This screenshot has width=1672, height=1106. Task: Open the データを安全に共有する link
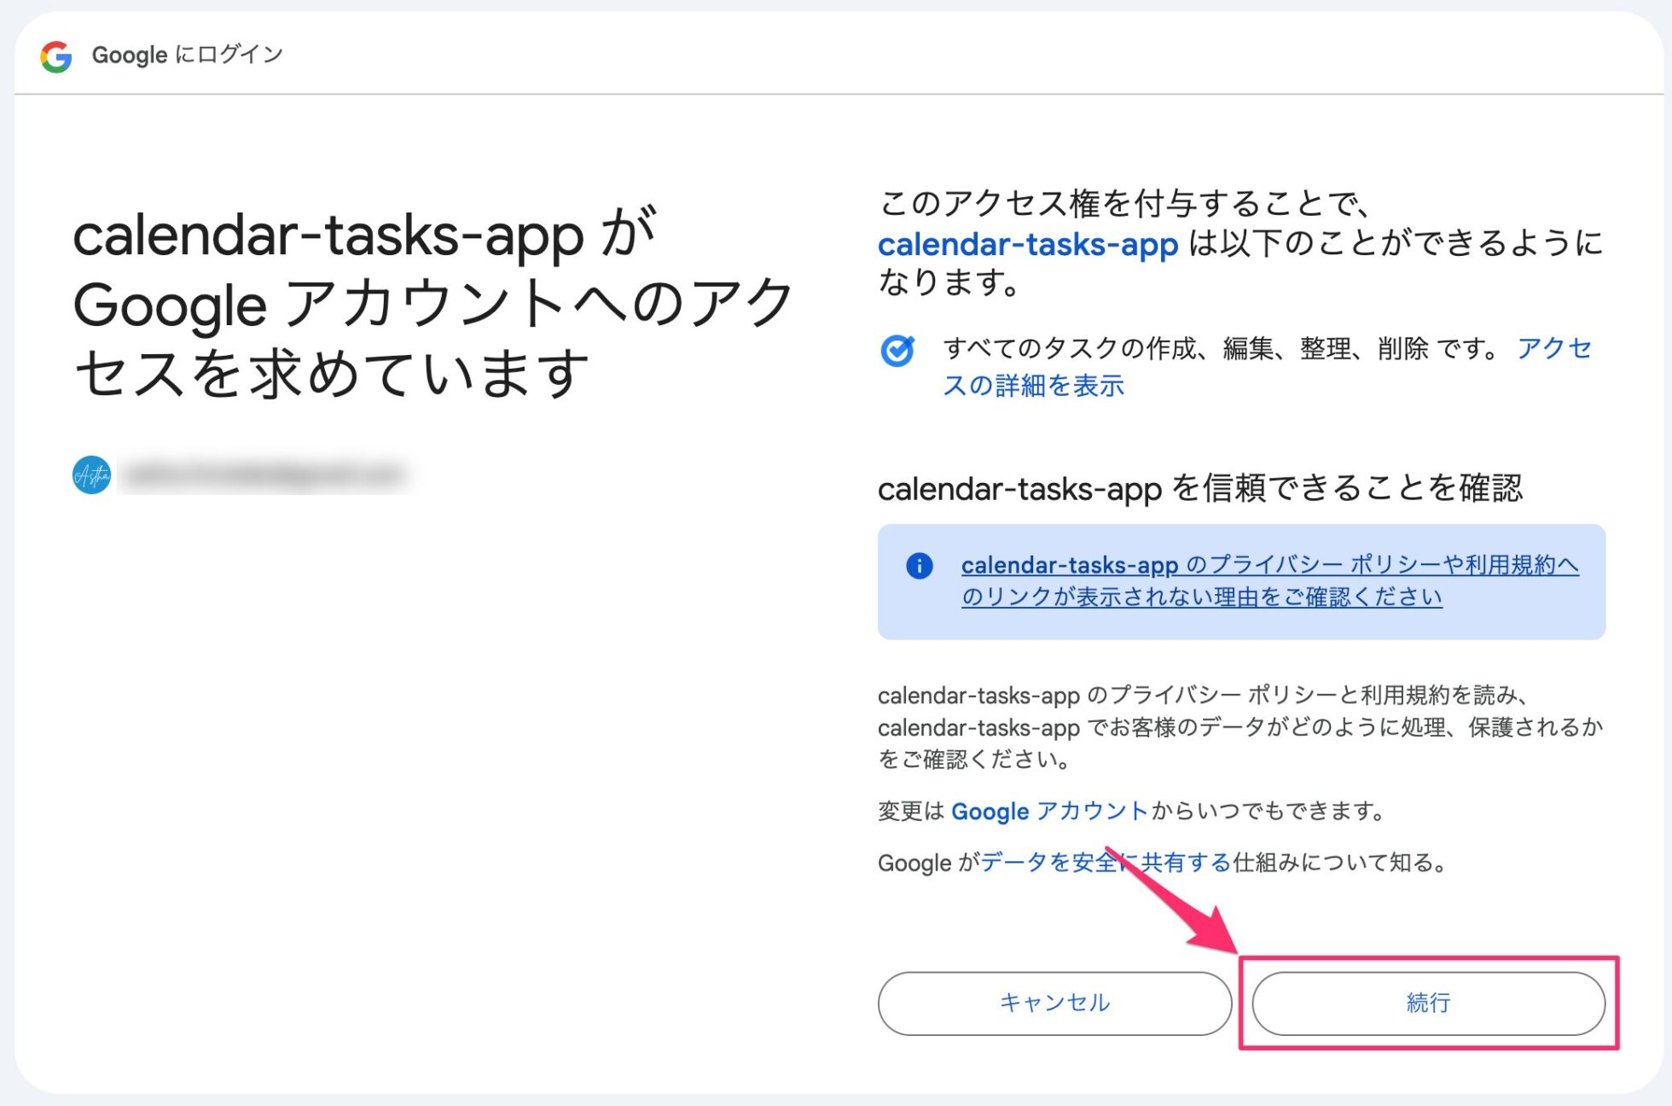click(x=1106, y=863)
